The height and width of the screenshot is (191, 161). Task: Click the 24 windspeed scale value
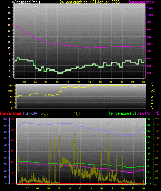coord(9,7)
